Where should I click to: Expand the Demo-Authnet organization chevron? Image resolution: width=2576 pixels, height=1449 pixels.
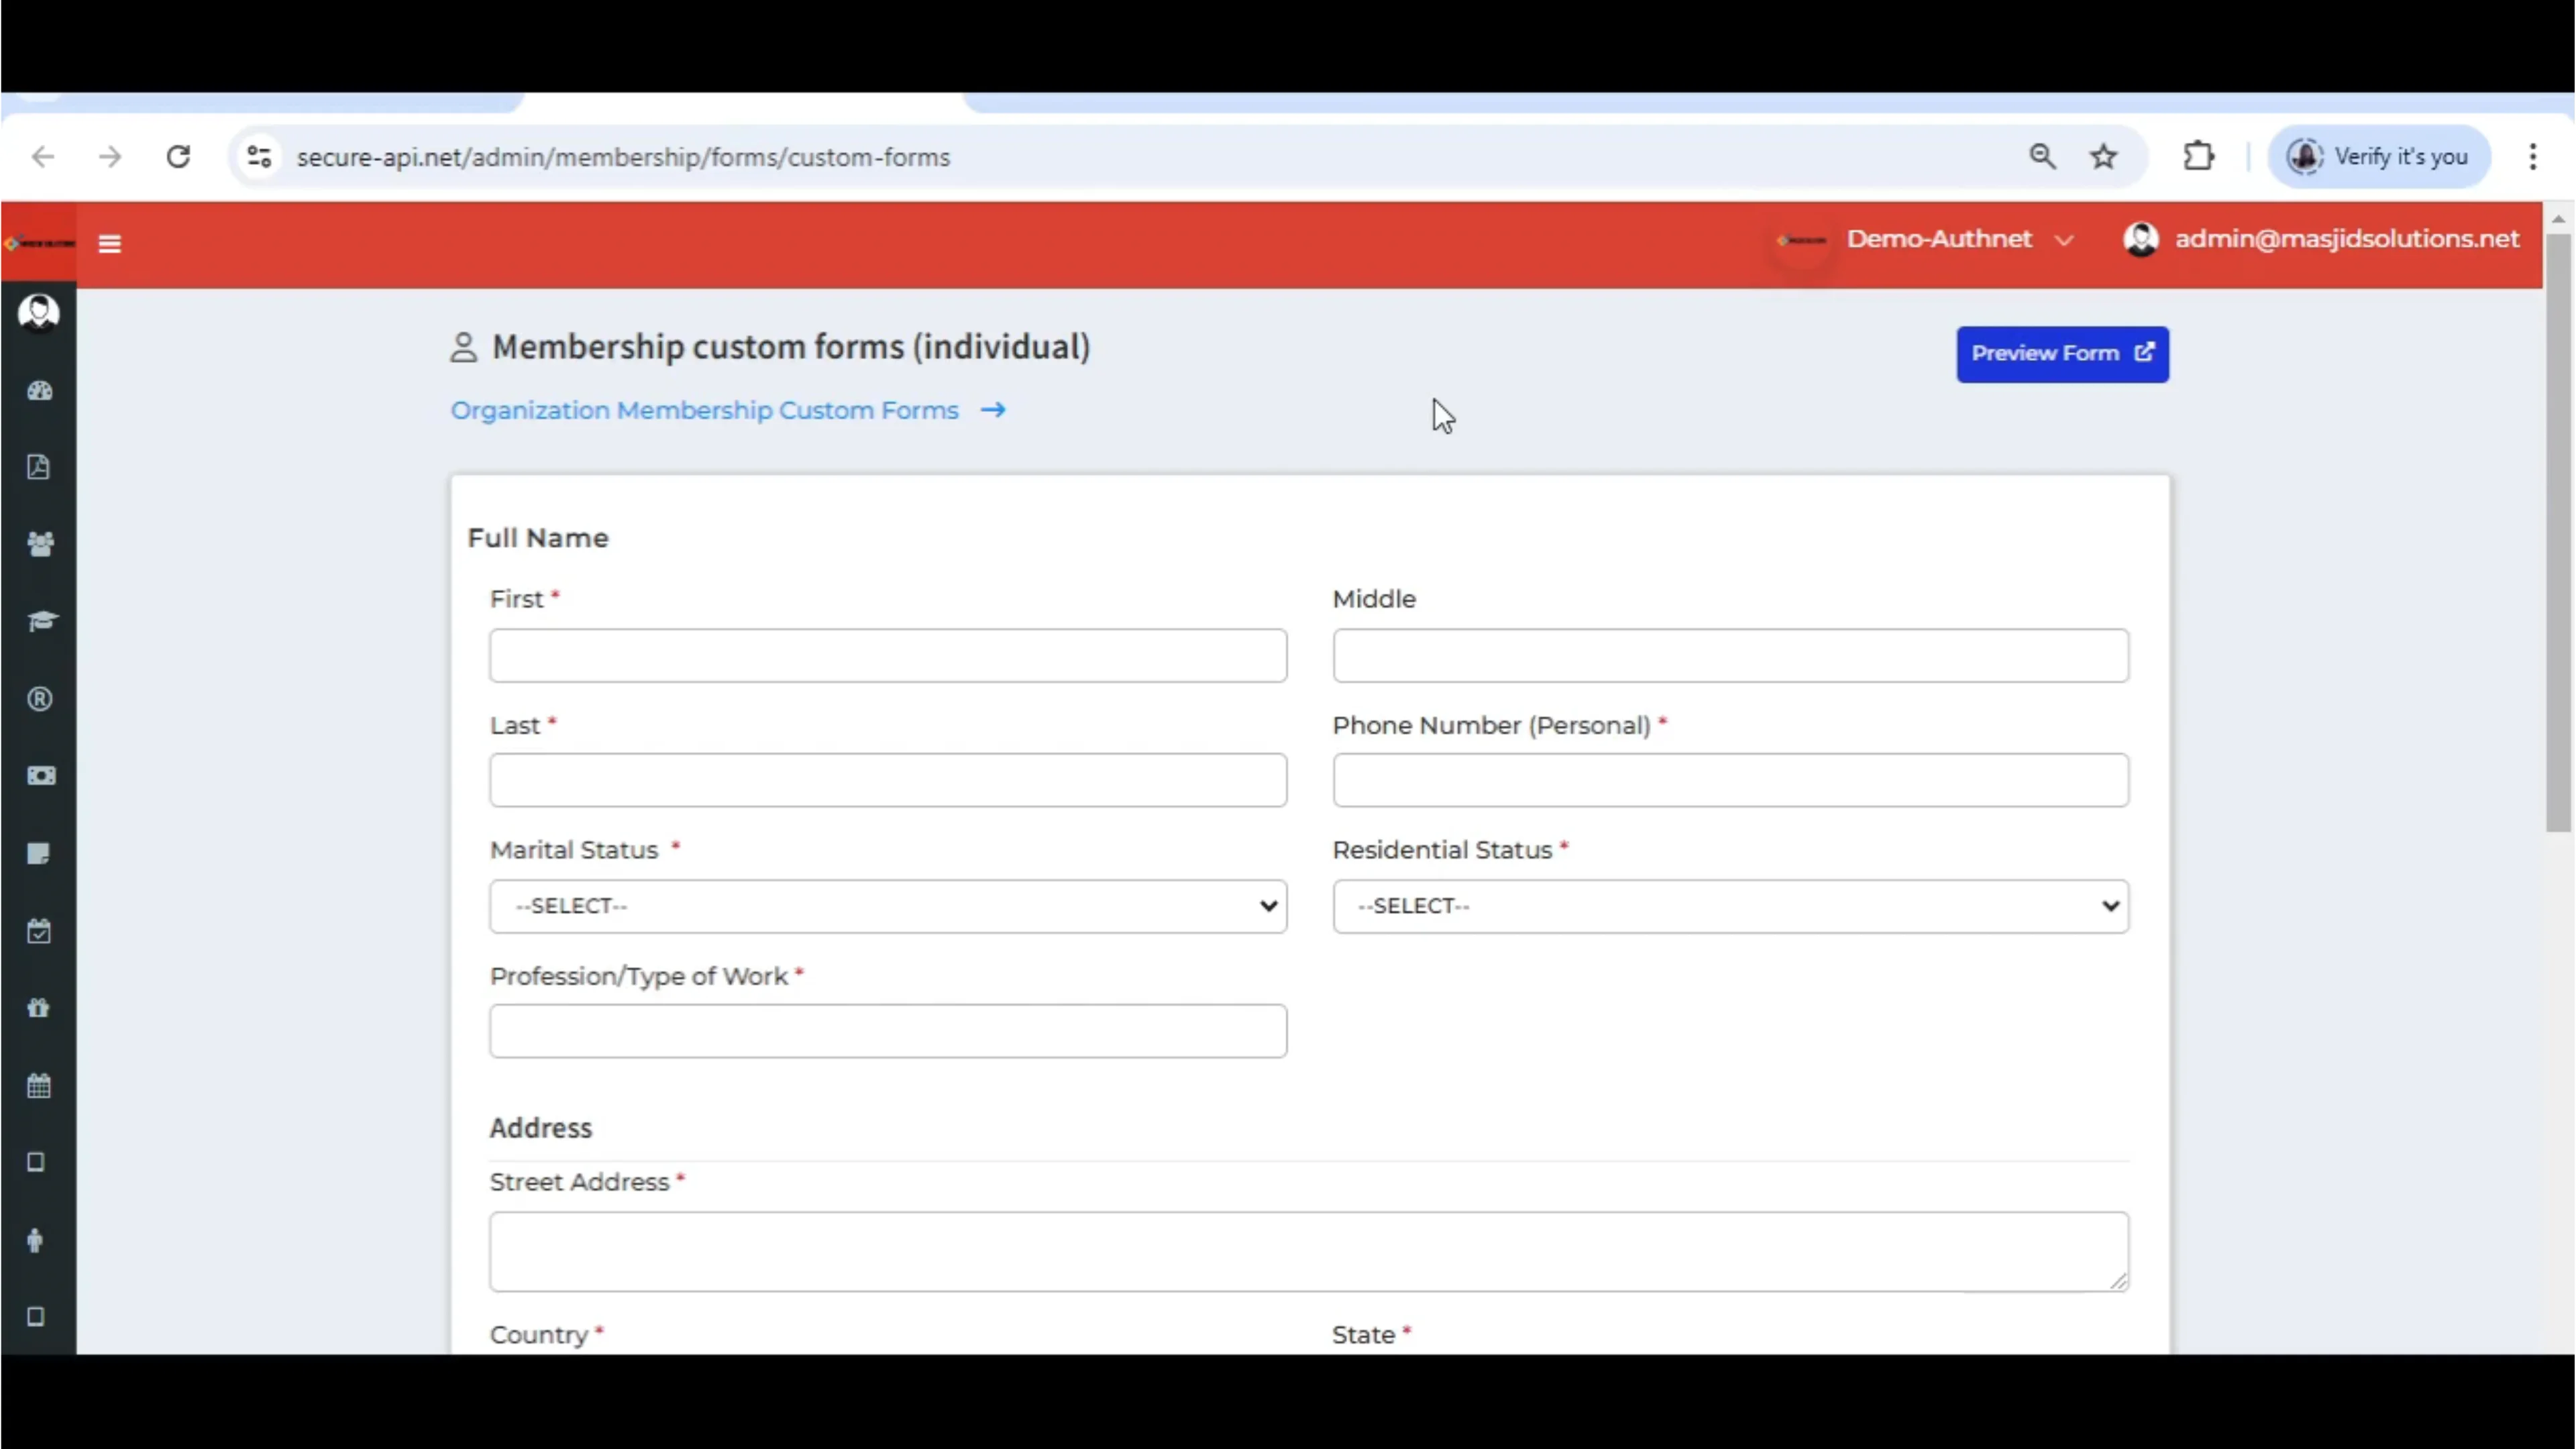2065,240
